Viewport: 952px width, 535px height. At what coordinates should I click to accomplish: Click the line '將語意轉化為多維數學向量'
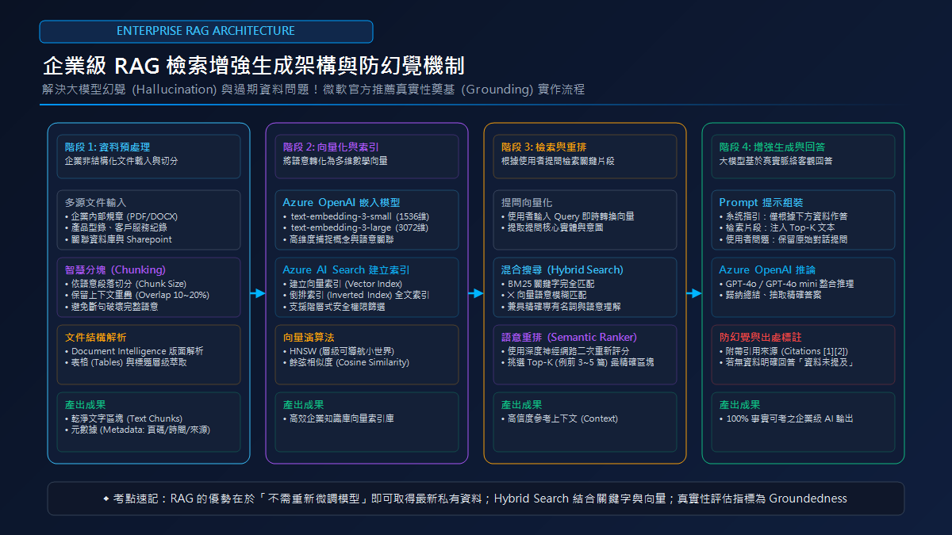(x=336, y=161)
